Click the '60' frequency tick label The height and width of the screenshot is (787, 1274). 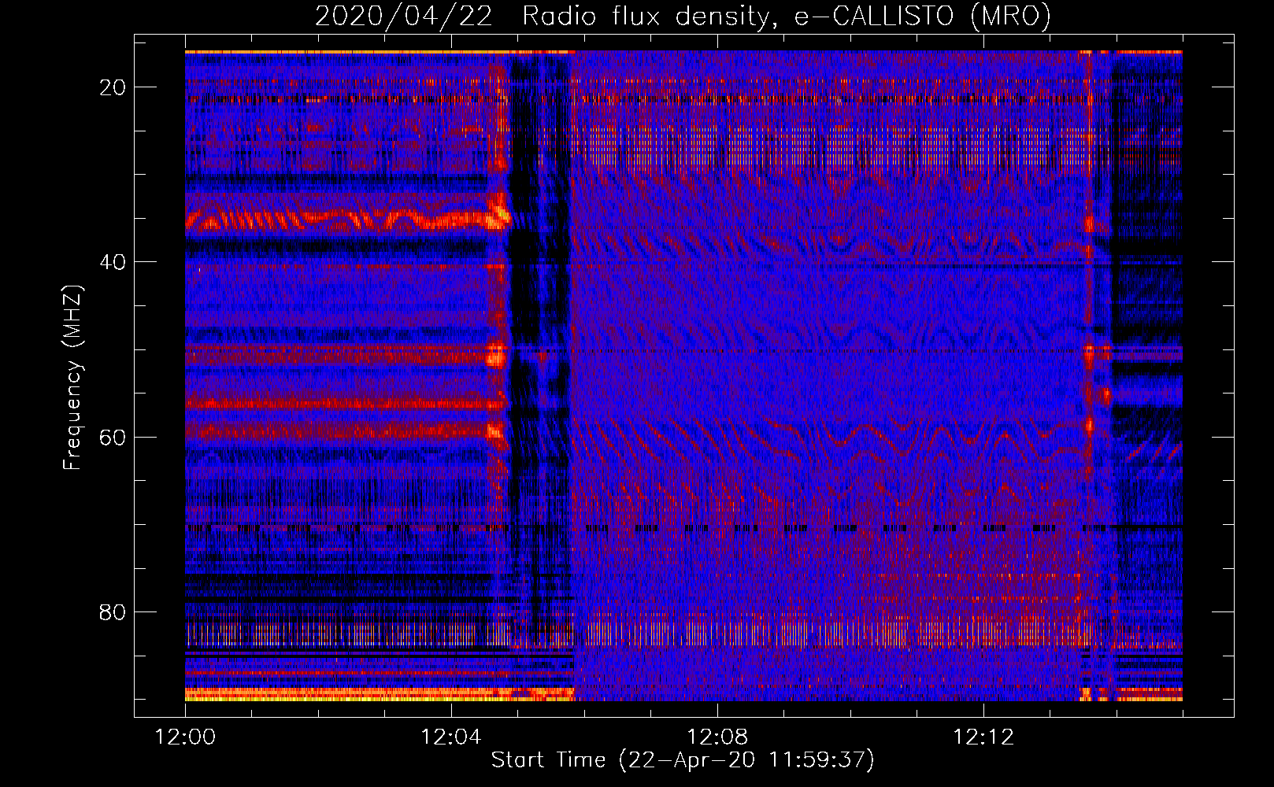pos(113,437)
